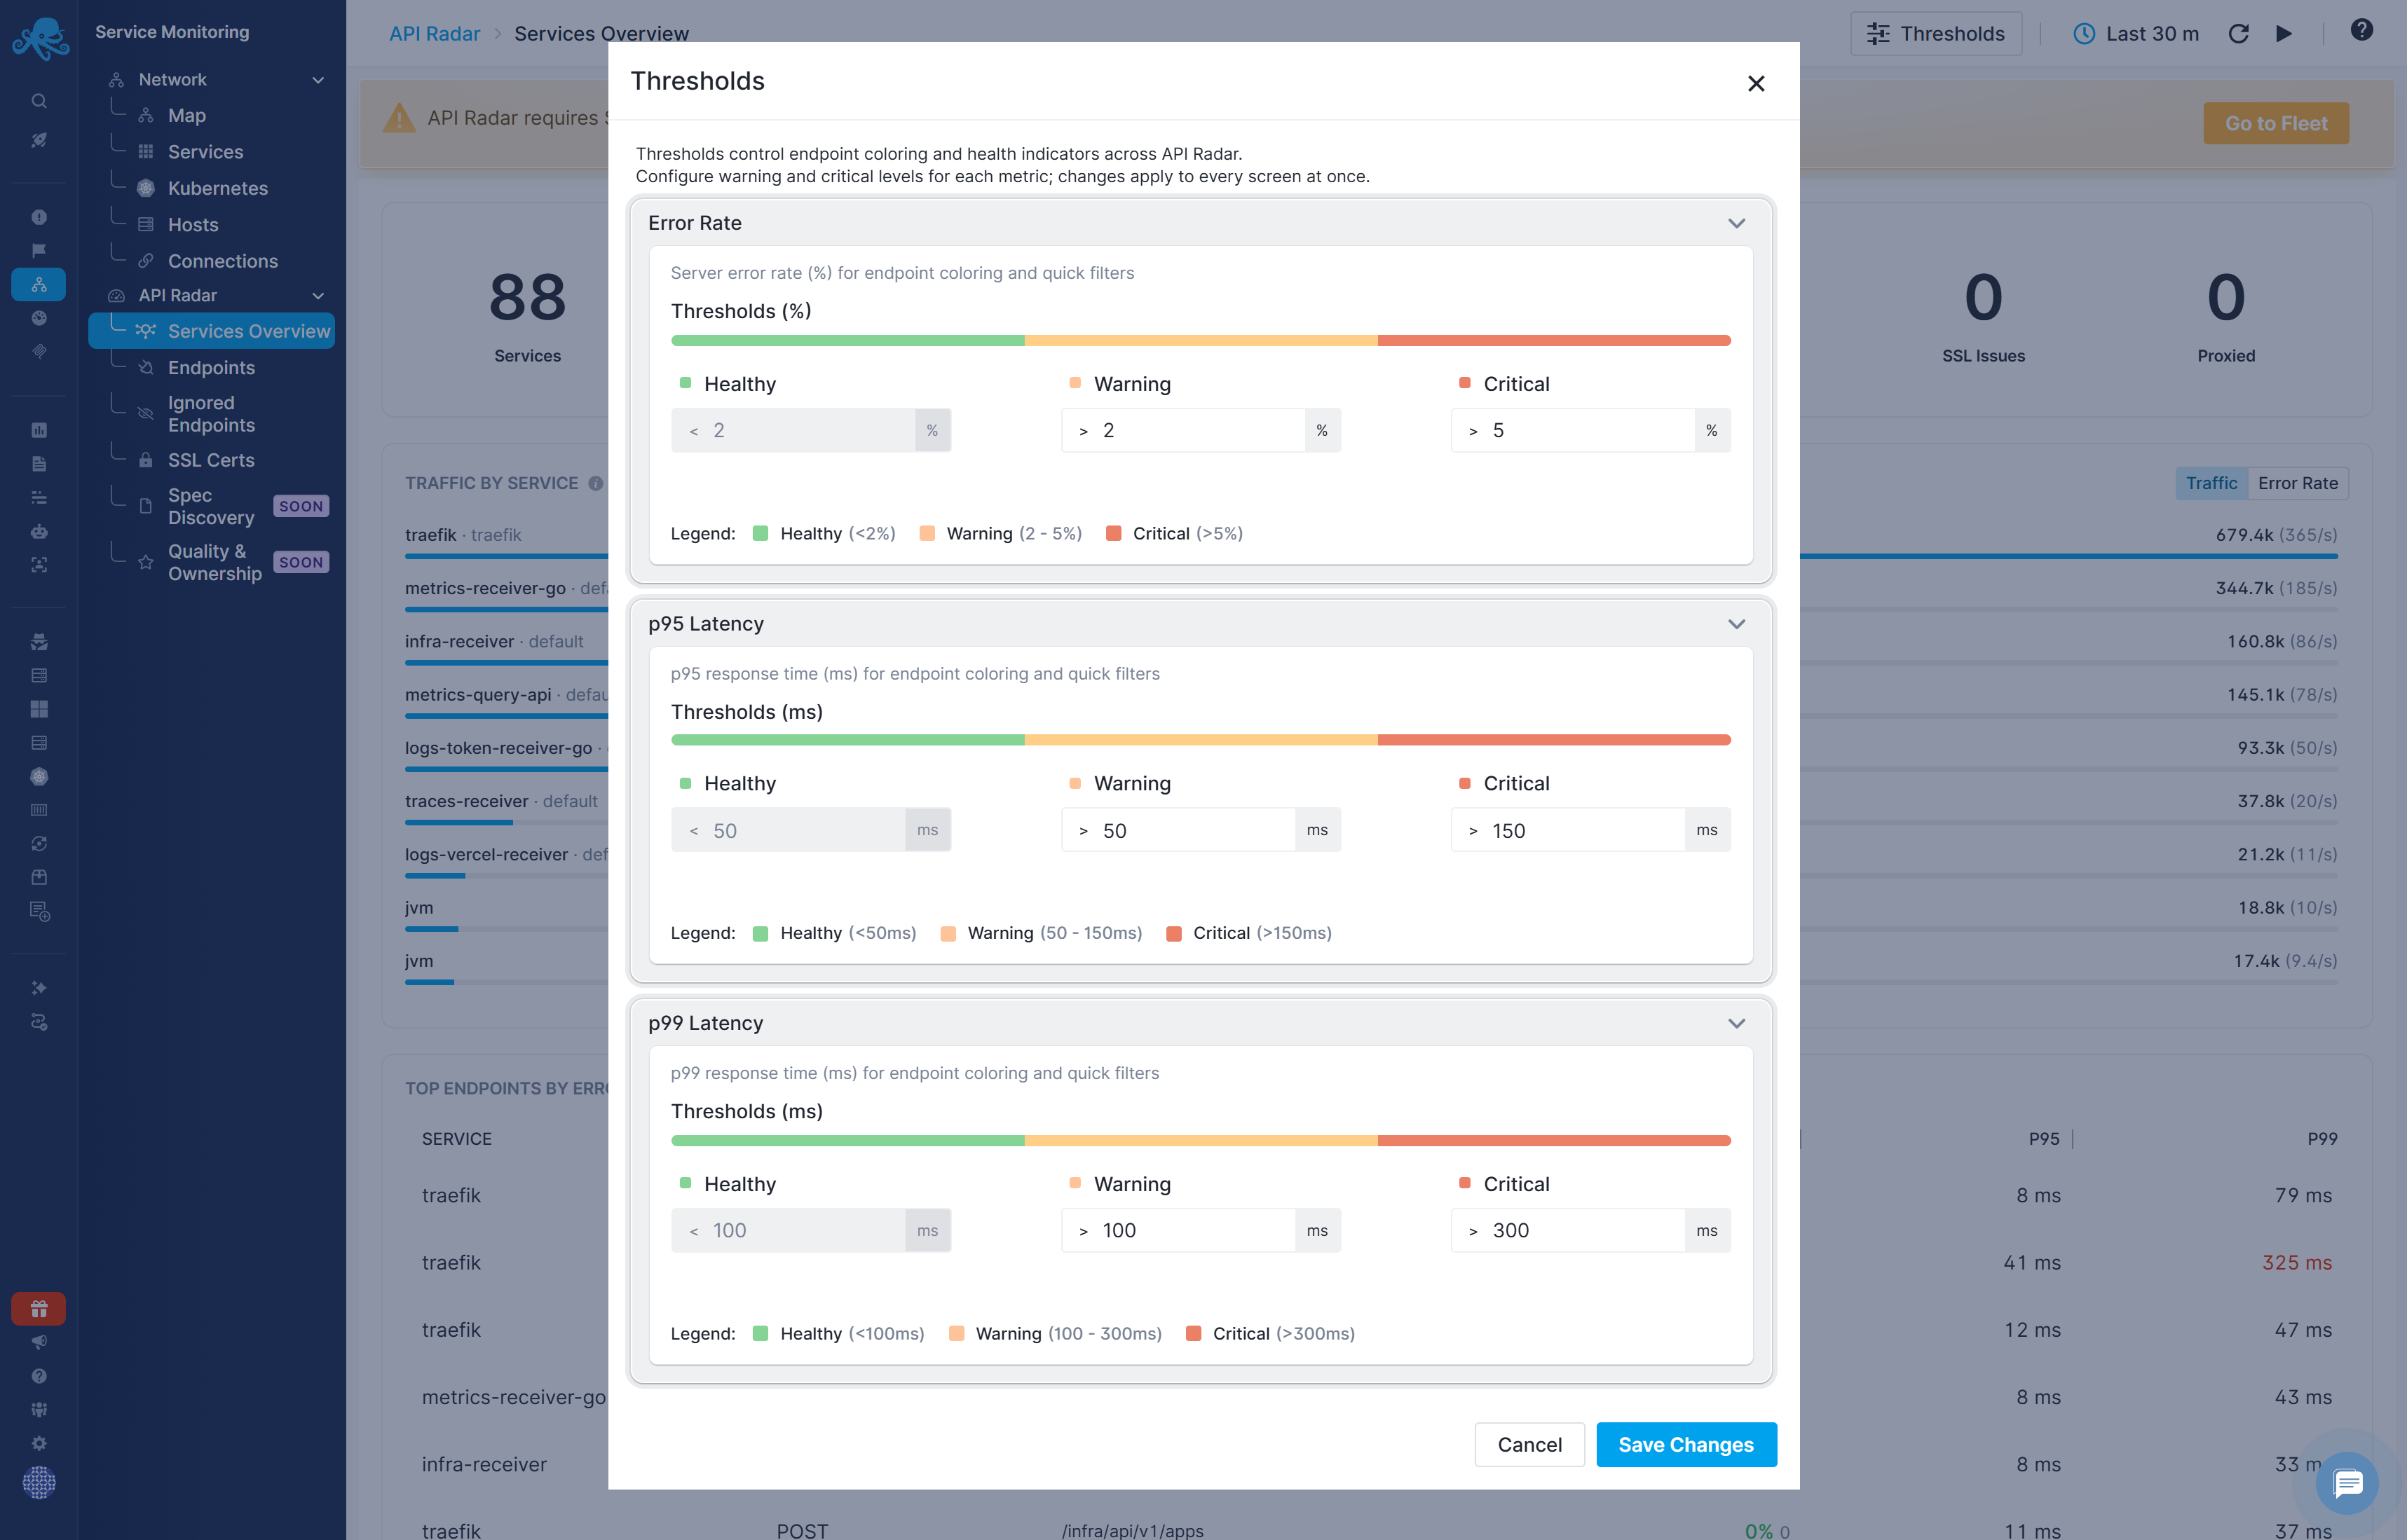Click the p95 Latency threshold color bar
2407x1540 pixels.
(1201, 740)
